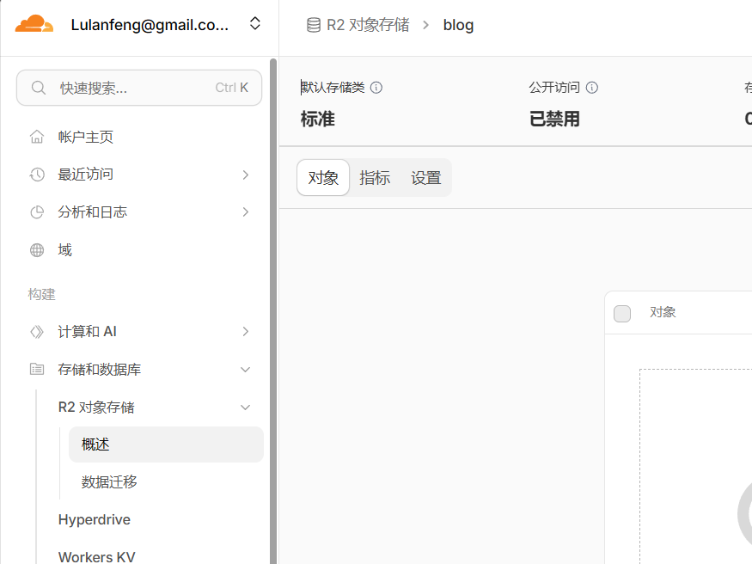Viewport: 752px width, 564px height.
Task: Click the 域 globe icon
Action: [x=37, y=249]
